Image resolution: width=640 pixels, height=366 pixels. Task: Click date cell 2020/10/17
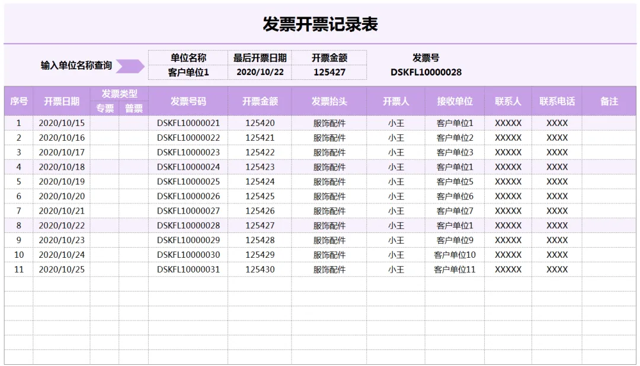(62, 153)
